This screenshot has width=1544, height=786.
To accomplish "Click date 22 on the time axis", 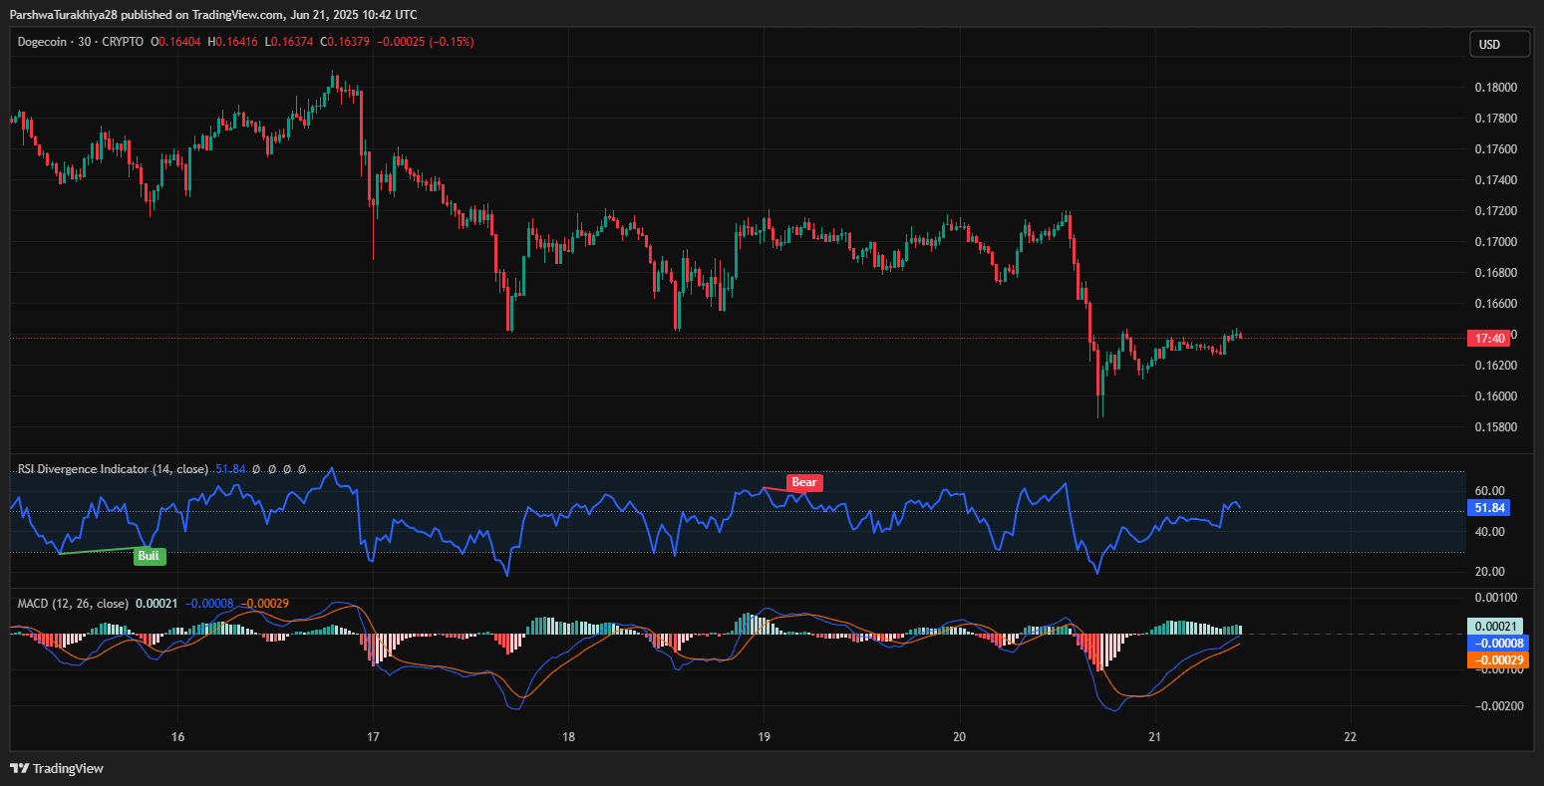I will click(1350, 737).
